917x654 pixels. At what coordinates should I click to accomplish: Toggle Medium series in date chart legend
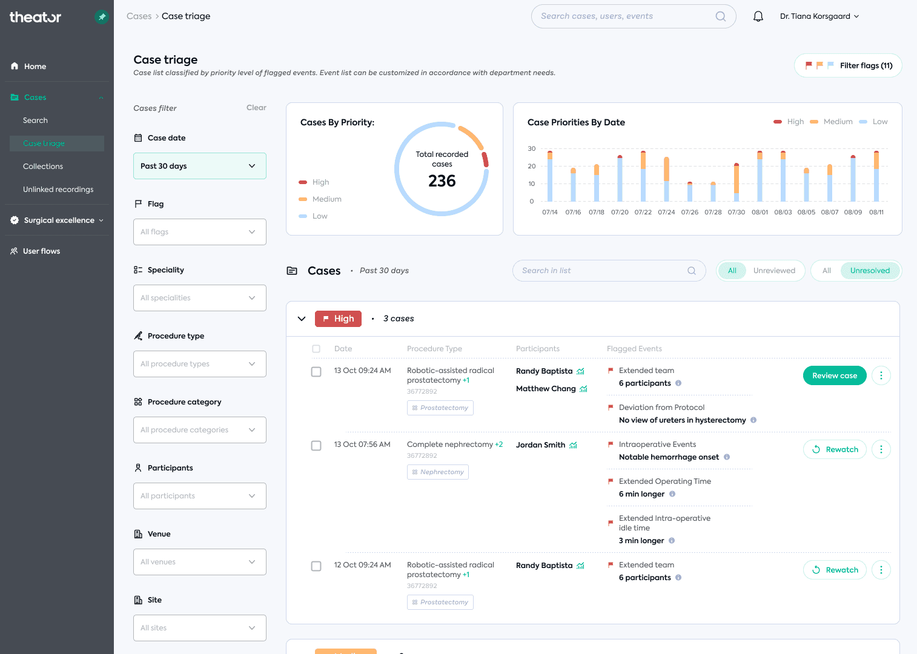831,122
